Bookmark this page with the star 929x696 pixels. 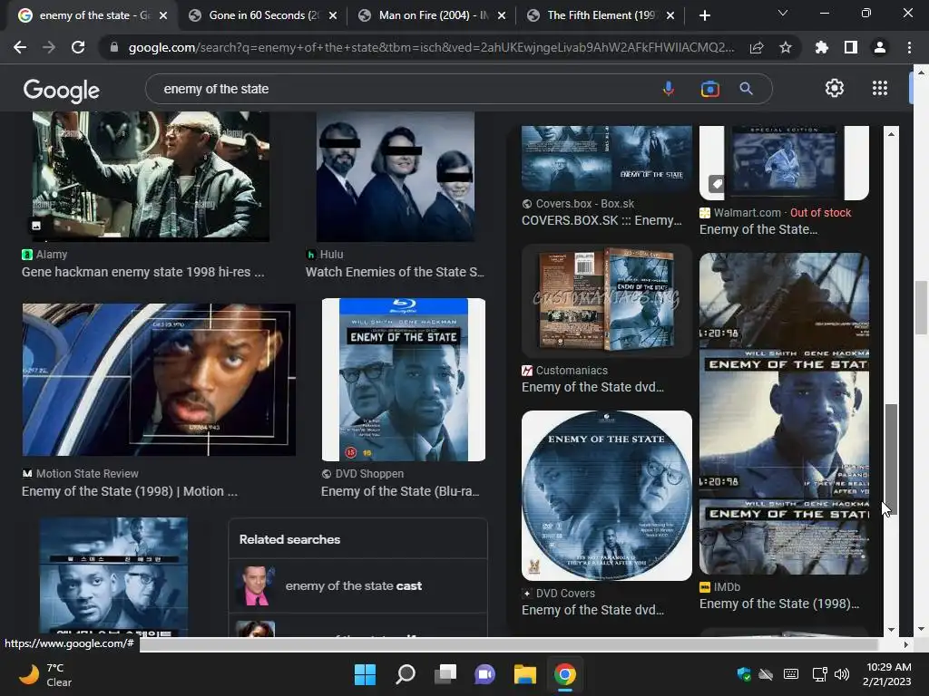coord(786,47)
